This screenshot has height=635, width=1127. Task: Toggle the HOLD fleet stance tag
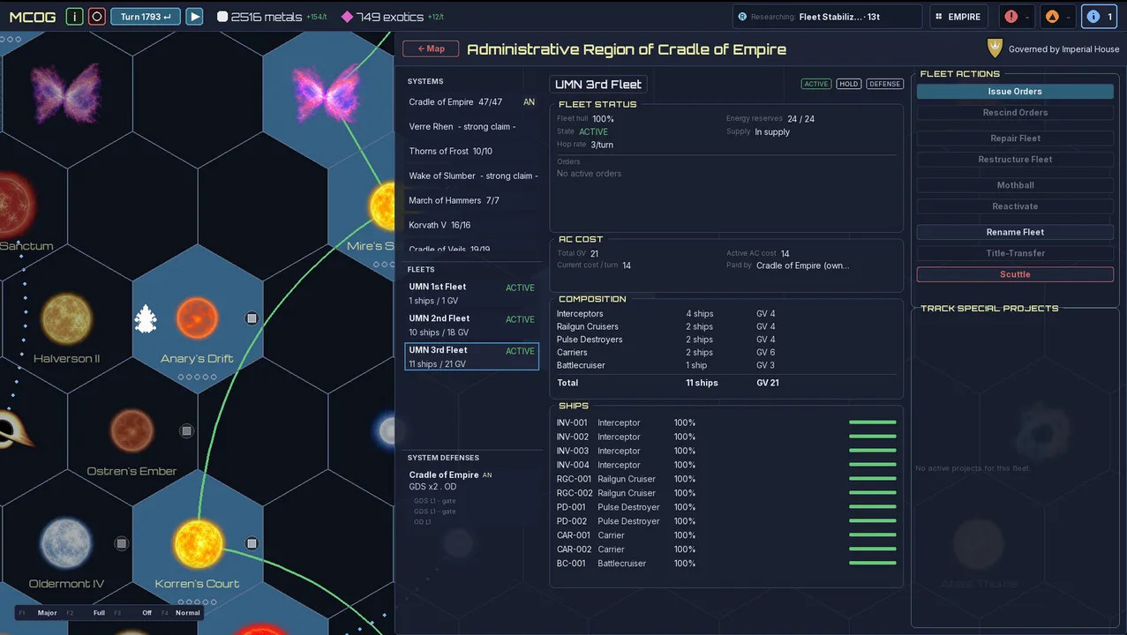848,84
